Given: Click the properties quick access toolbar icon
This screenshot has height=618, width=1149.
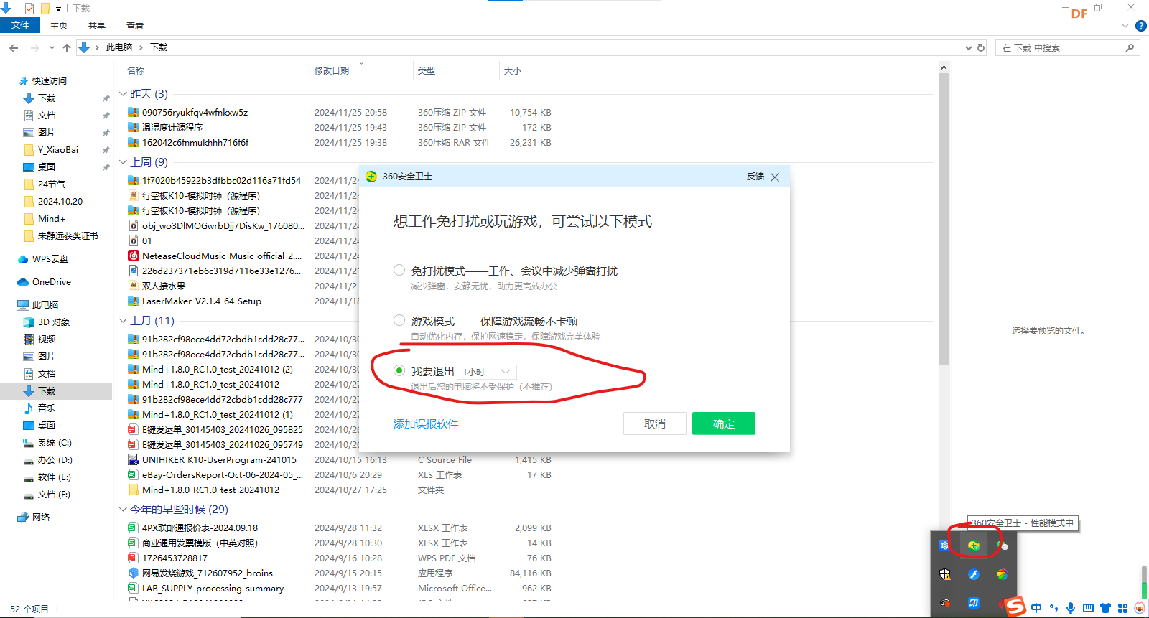Looking at the screenshot, I should pyautogui.click(x=29, y=9).
